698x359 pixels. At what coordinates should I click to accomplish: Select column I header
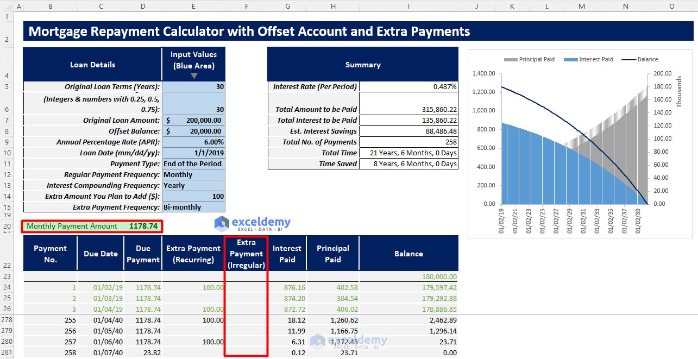click(408, 6)
